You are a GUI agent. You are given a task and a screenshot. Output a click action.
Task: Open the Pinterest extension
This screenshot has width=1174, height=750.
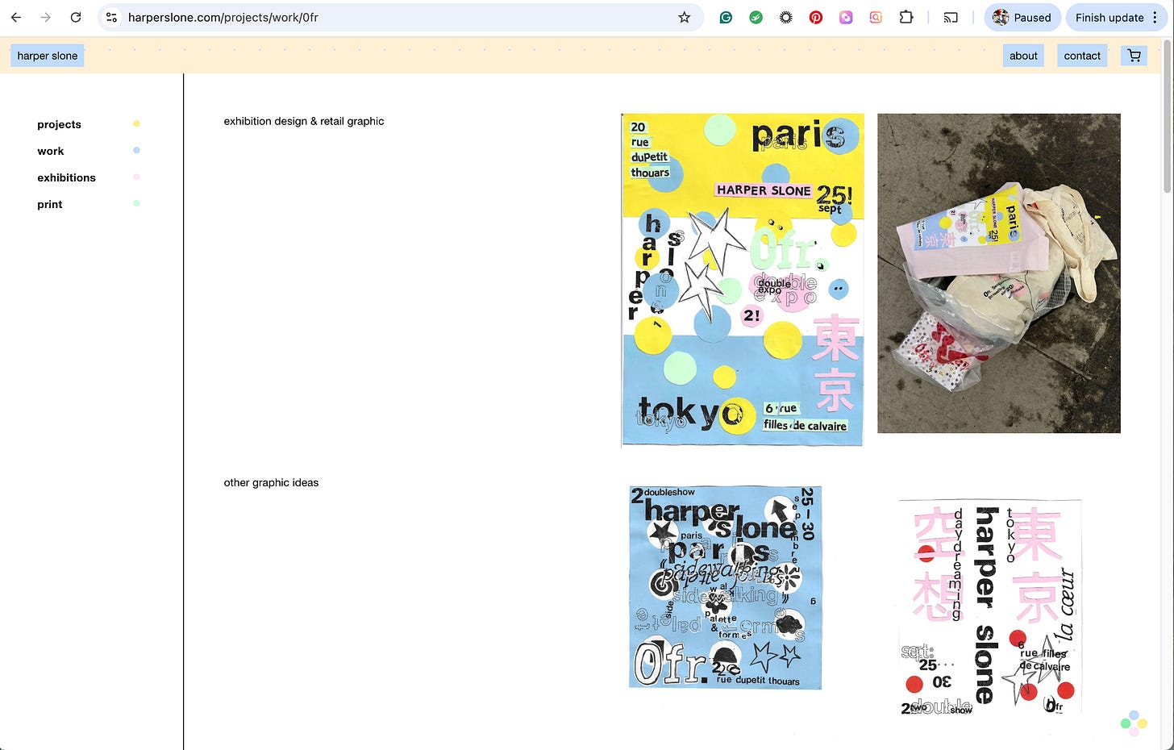(x=816, y=17)
